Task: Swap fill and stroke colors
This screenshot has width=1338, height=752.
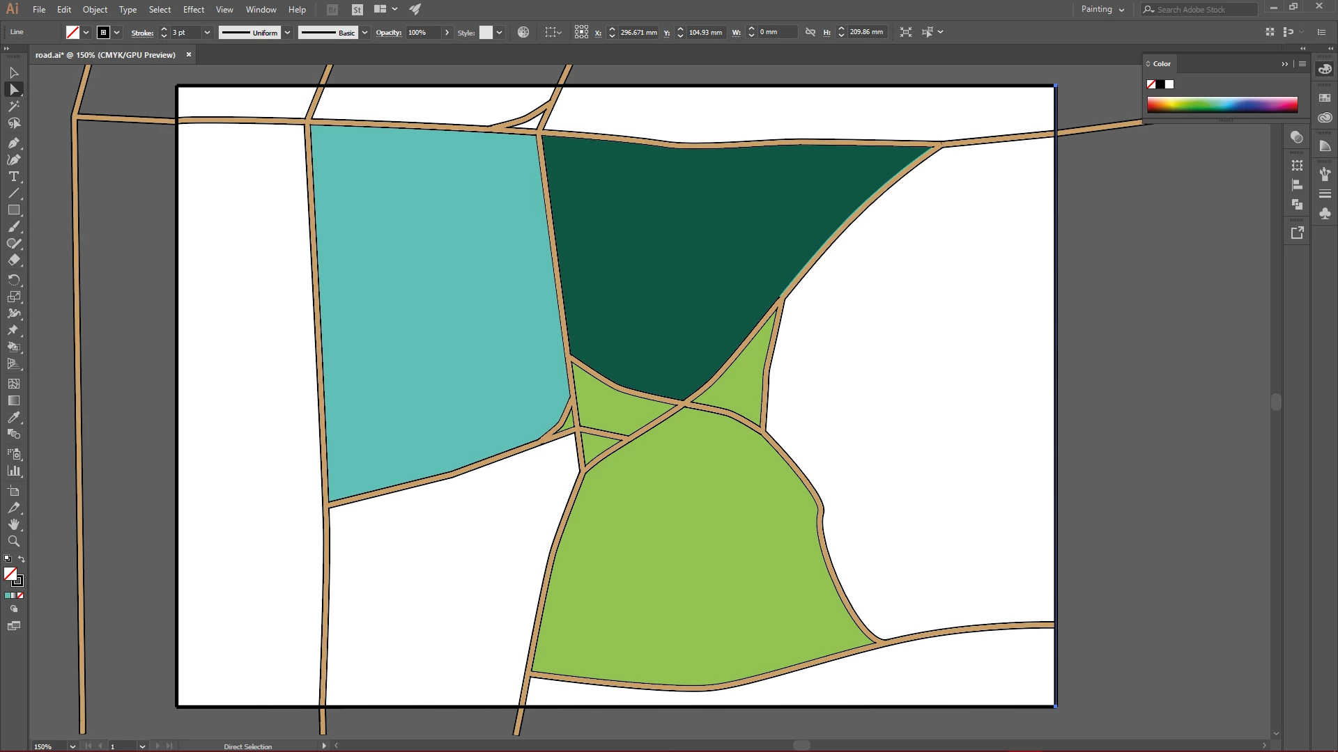Action: [x=22, y=559]
